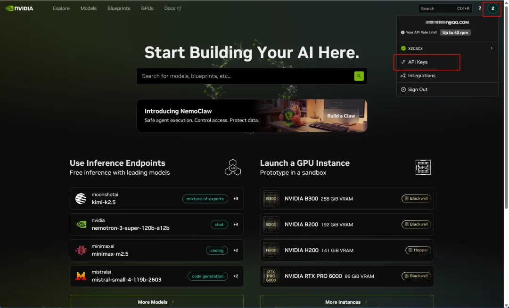The width and height of the screenshot is (509, 308).
Task: Open the GPUs nav item
Action: click(x=147, y=8)
